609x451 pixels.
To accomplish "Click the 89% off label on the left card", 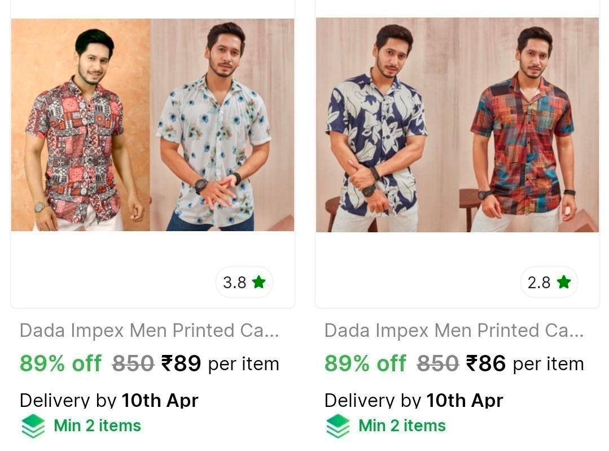I will pos(60,363).
